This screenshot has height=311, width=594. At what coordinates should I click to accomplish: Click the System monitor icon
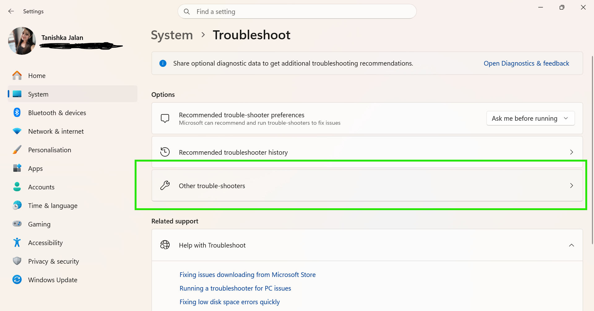tap(17, 94)
